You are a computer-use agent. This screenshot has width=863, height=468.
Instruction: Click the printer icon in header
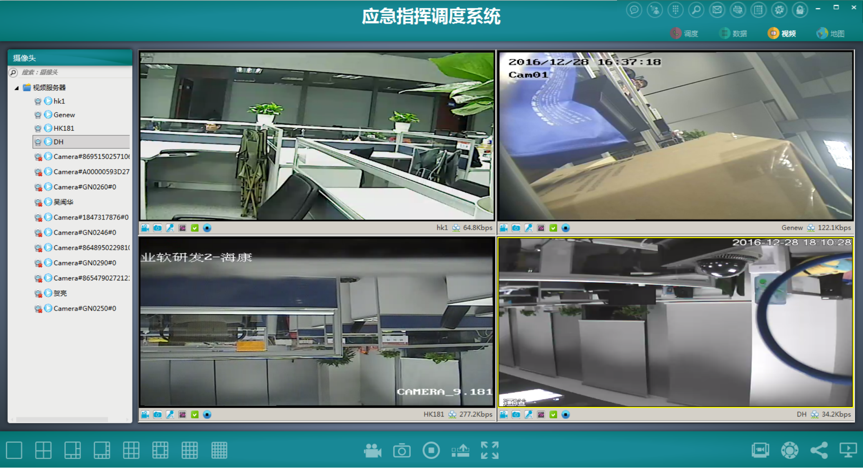pyautogui.click(x=738, y=9)
